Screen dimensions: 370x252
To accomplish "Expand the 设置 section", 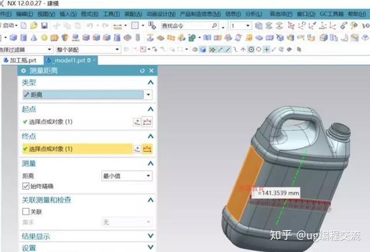I will (150, 247).
